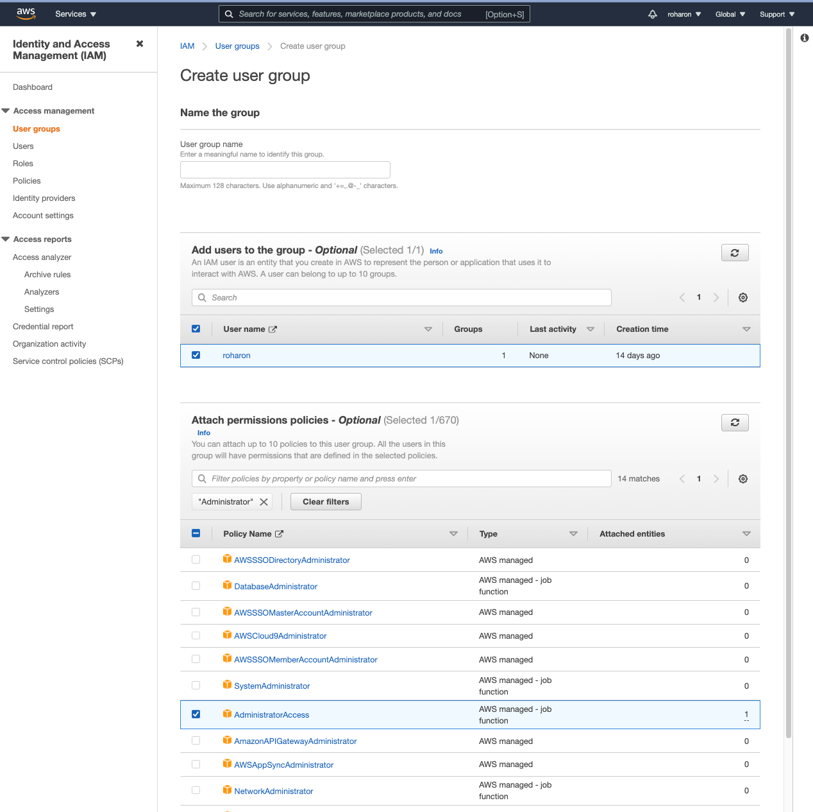Image resolution: width=813 pixels, height=812 pixels.
Task: Open Identity providers in the sidebar
Action: (x=44, y=198)
